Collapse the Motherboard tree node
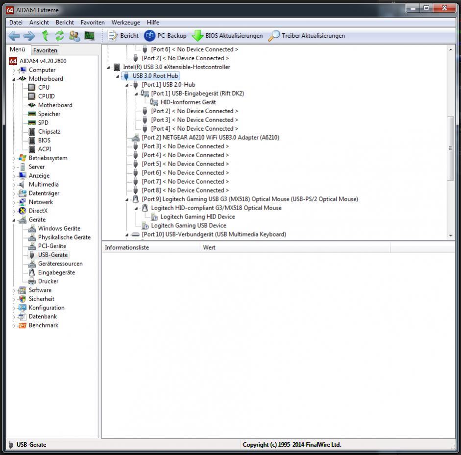The height and width of the screenshot is (455, 461). pos(14,79)
